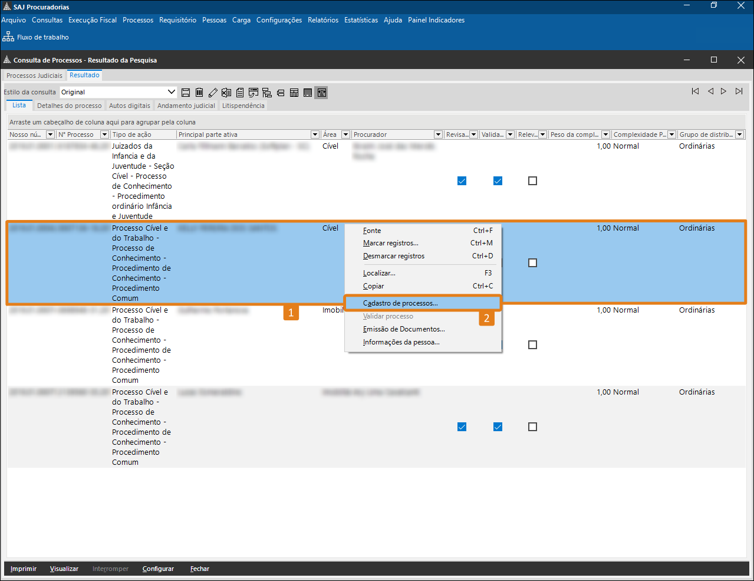Click the Fechar button

coord(199,569)
